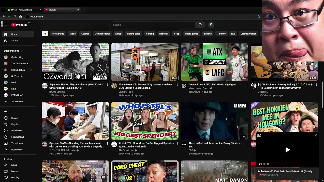This screenshot has width=324, height=182.
Task: Open more options for Austin FC vs. LAFC video
Action: tap(247, 85)
